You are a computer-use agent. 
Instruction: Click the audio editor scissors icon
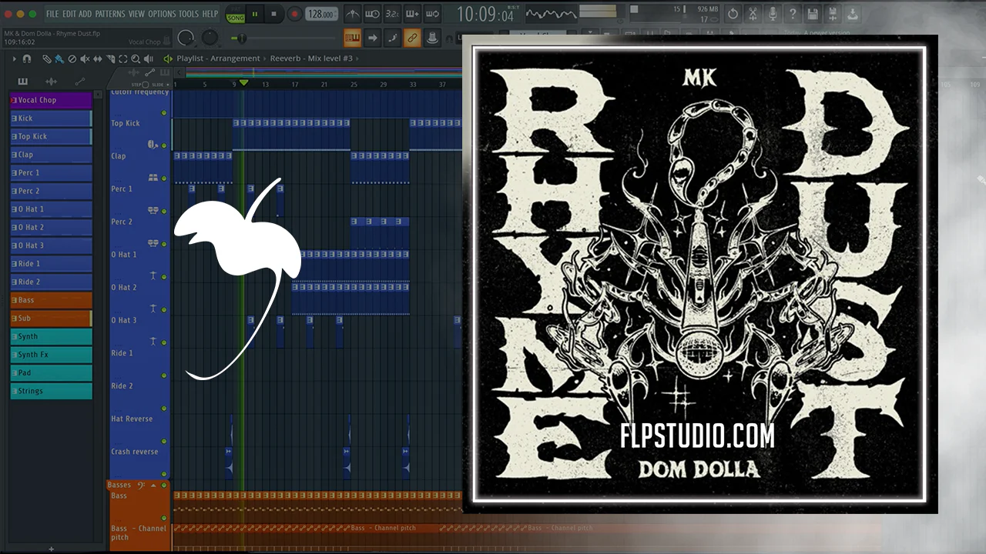tap(753, 14)
